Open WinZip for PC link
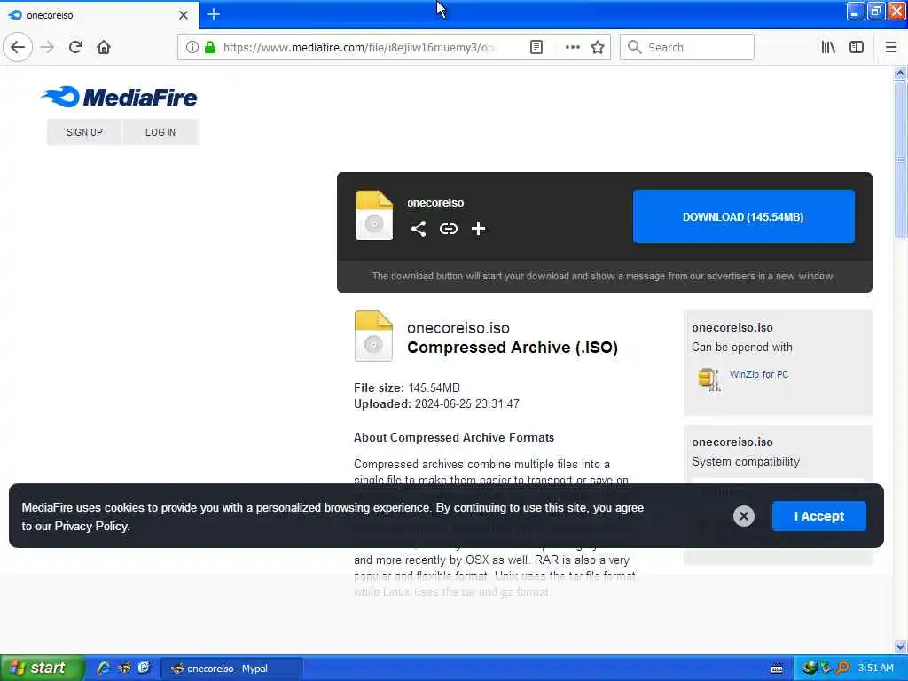 pyautogui.click(x=759, y=374)
